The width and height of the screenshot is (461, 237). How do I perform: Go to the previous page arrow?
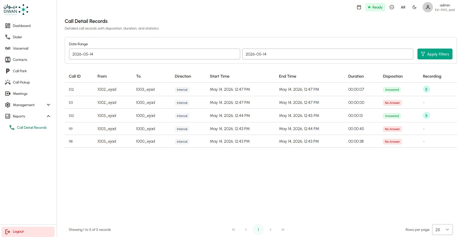[x=246, y=230]
